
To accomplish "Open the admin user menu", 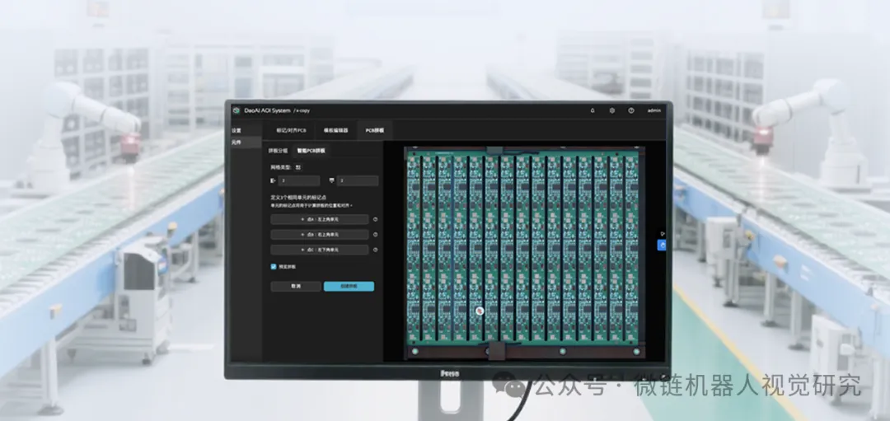I will coord(654,110).
